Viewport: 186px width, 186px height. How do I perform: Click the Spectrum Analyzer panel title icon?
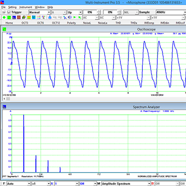click(x=4, y=106)
